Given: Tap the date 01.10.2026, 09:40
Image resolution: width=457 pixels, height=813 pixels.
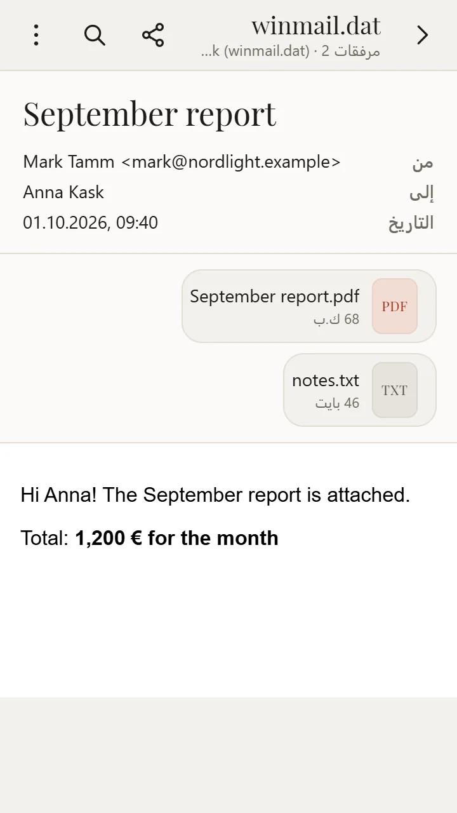Looking at the screenshot, I should coord(91,223).
